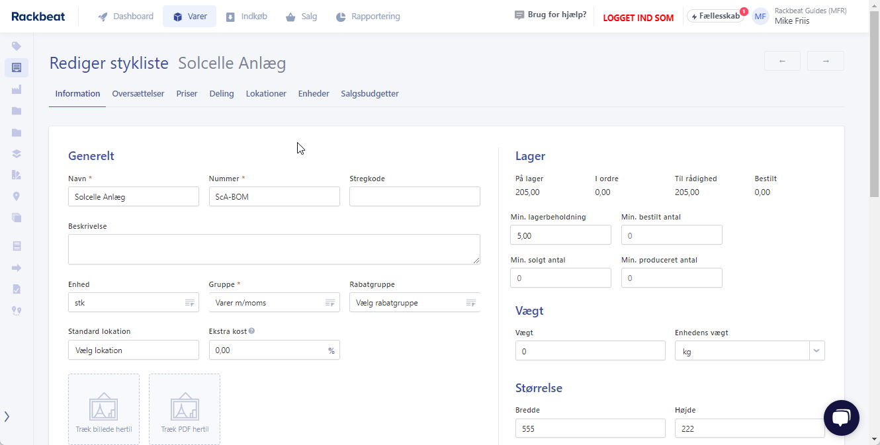Open the Gruppe dropdown showing Varer m/moms
Screen dimensions: 880x445
coord(275,302)
